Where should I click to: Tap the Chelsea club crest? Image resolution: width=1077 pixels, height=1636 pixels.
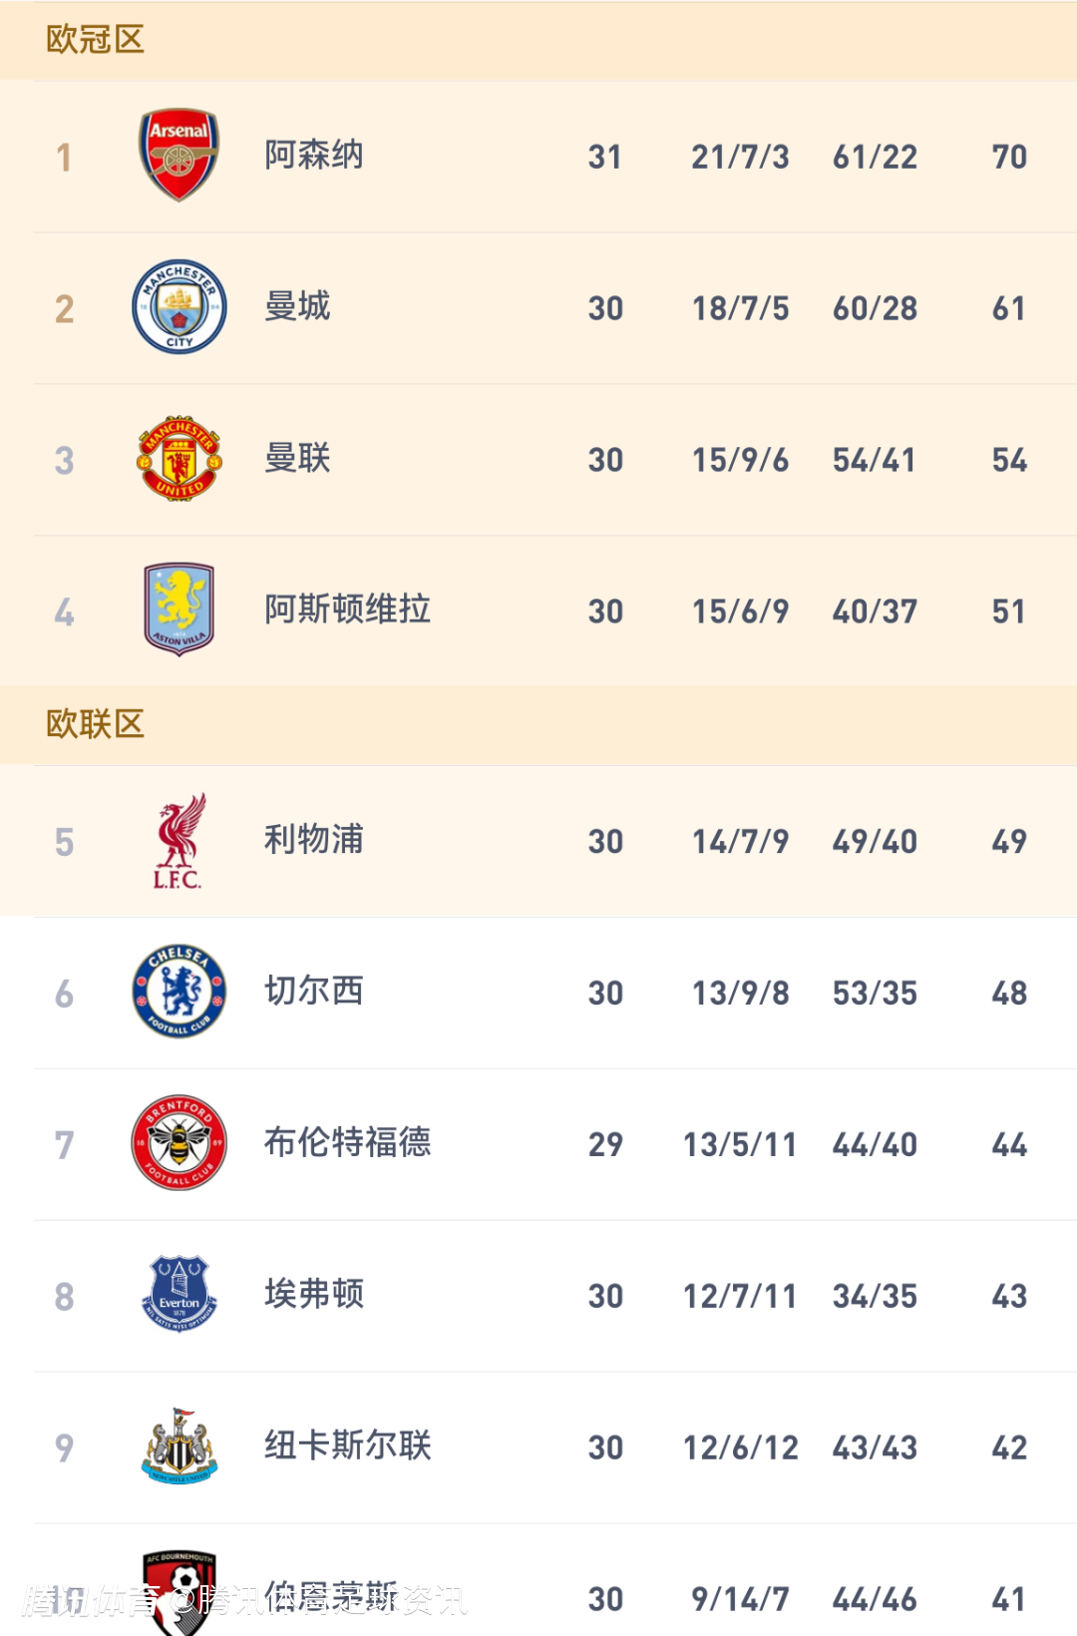[179, 992]
